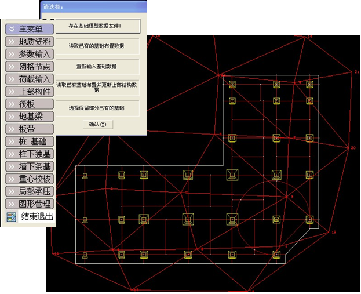Click the 重心校核 menu entry

(29, 179)
